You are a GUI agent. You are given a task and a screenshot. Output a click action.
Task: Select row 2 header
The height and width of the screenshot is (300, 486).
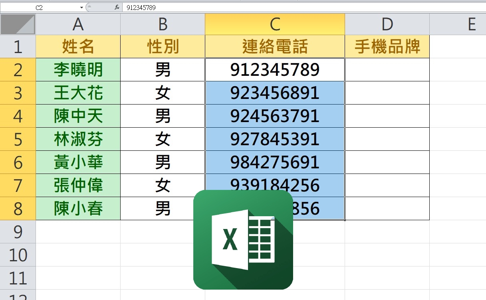tap(18, 70)
